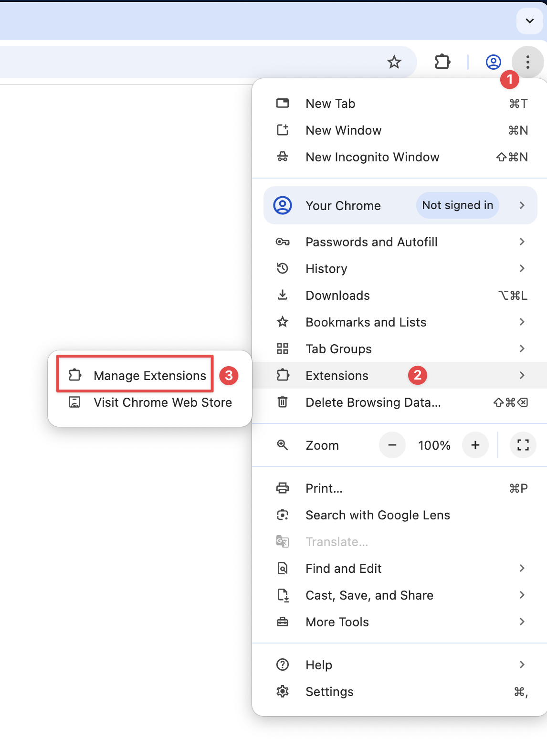Click the Extensions puzzle icon in menu
Image resolution: width=547 pixels, height=739 pixels.
(283, 376)
